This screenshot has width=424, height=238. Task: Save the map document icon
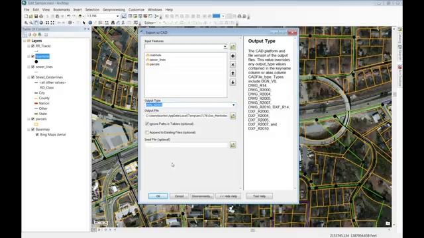(x=36, y=16)
